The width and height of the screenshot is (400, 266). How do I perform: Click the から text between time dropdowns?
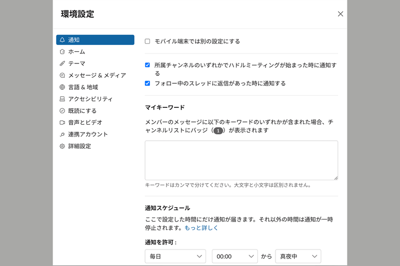[x=266, y=257]
